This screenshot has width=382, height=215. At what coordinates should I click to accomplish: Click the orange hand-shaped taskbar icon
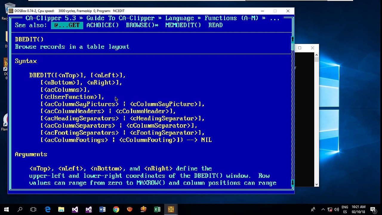click(x=130, y=209)
